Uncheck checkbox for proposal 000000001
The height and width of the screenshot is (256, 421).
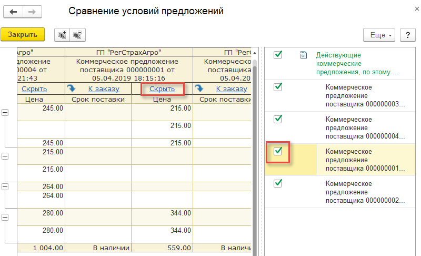click(x=278, y=151)
